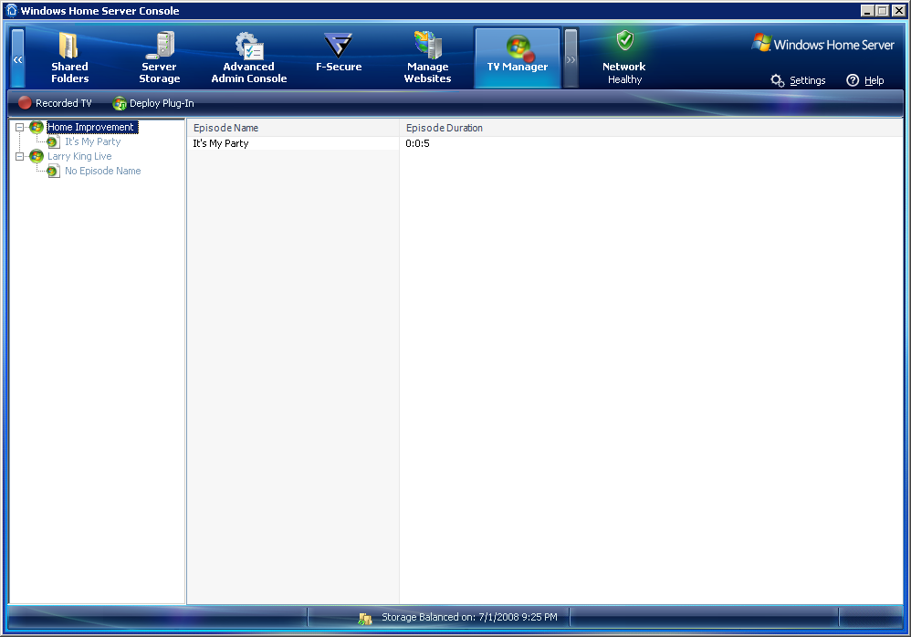This screenshot has width=911, height=637.
Task: Open the Server Storage tab icon
Action: click(161, 46)
